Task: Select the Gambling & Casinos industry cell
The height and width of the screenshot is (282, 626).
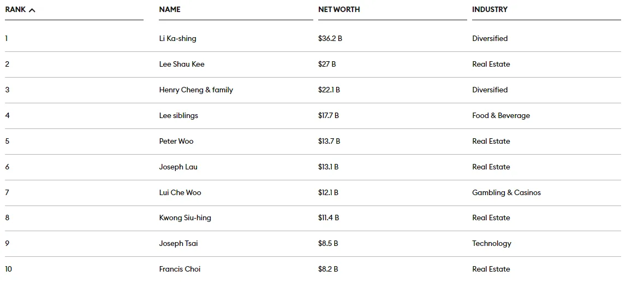Action: (506, 192)
